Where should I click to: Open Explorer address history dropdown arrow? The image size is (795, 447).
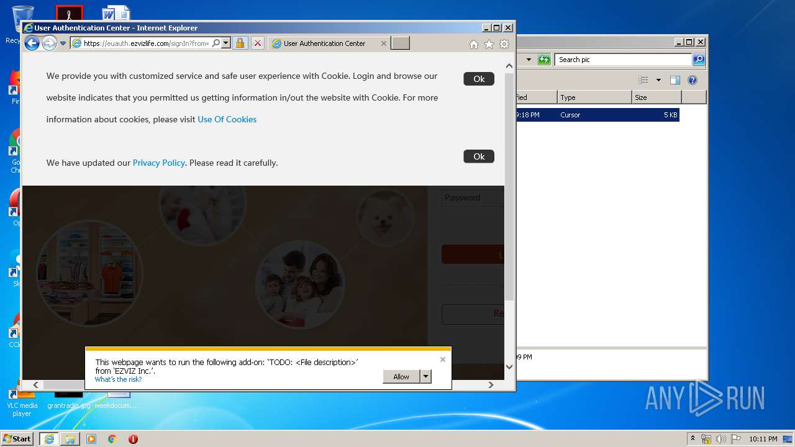529,60
